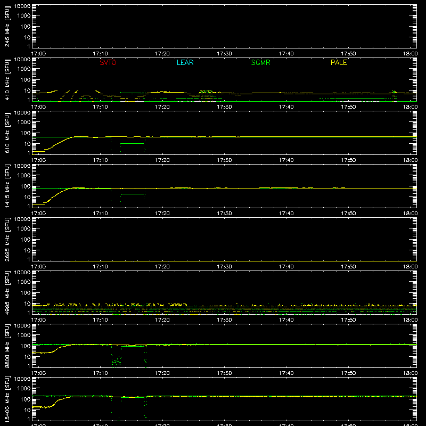
Task: Select the 610 MHz [SFU] axis label
Action: pos(7,133)
